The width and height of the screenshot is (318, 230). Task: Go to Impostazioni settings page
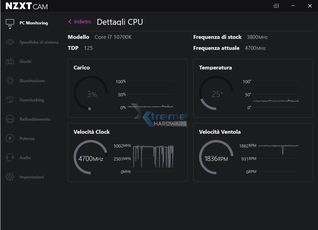pyautogui.click(x=32, y=177)
